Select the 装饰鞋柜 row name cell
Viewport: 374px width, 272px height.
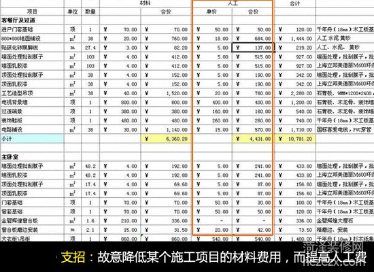(x=32, y=121)
